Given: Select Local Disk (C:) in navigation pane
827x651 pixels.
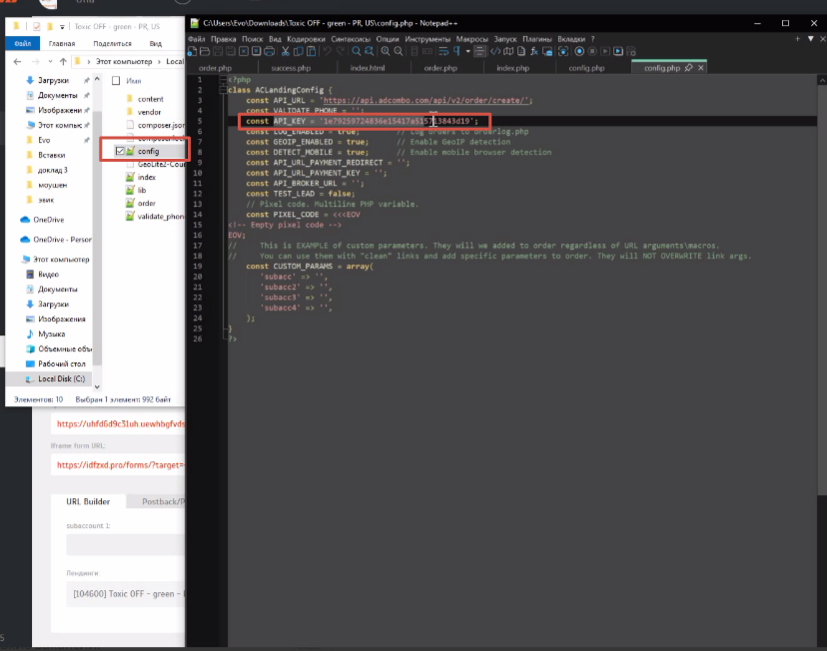Looking at the screenshot, I should tap(62, 380).
